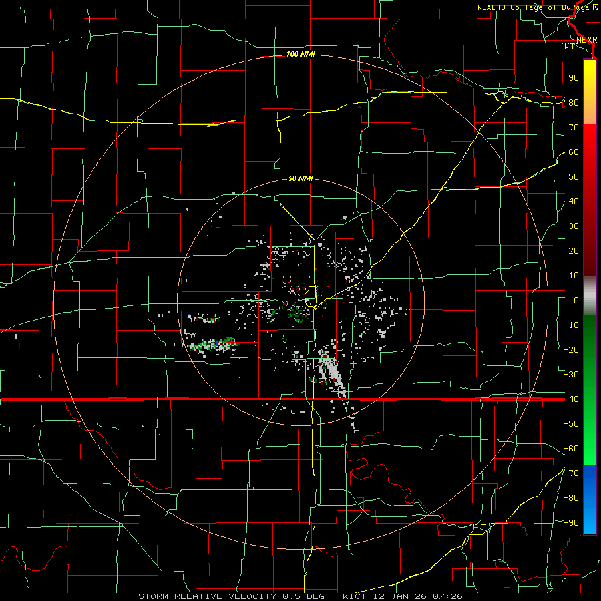This screenshot has width=601, height=601.
Task: Click the positive 90 value on the velocity scale
Action: (x=574, y=78)
